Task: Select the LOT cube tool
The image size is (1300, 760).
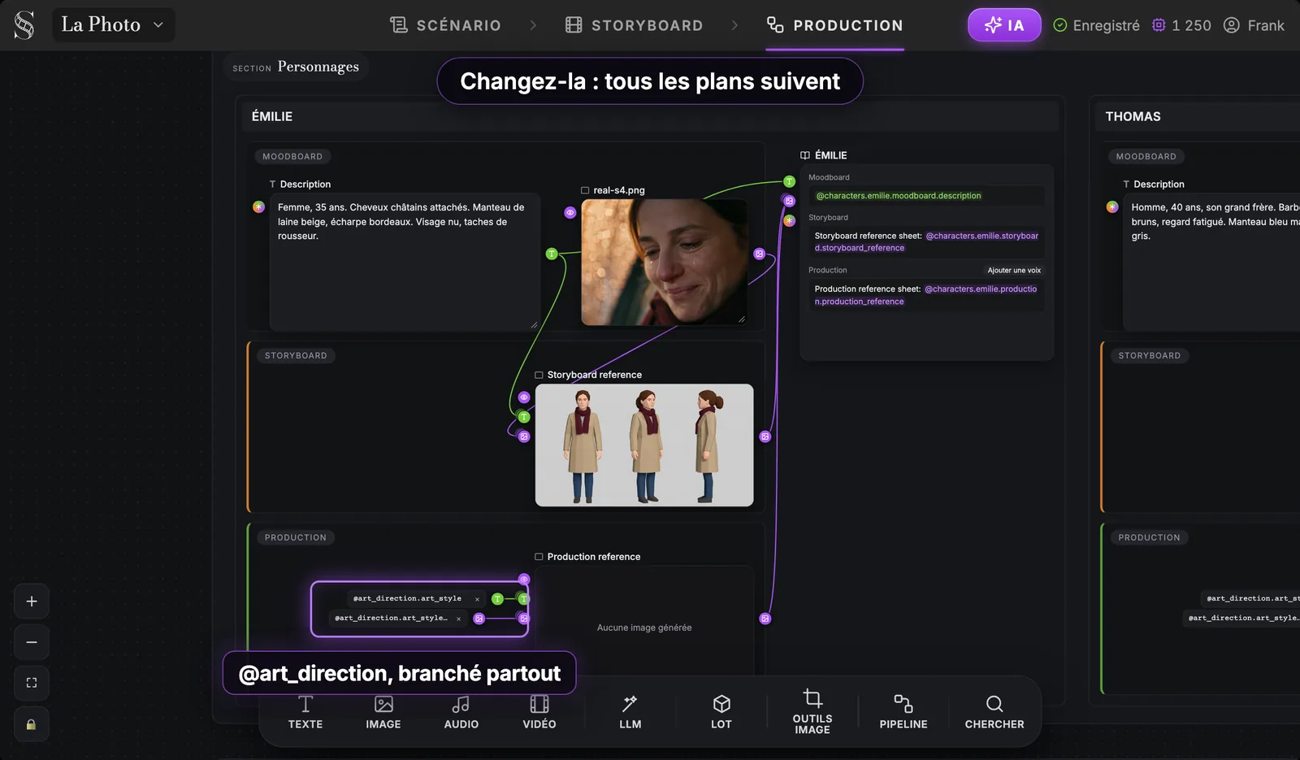Action: click(721, 713)
